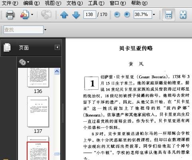Viewport: 192px width, 160px height.
Task: Click the total page count / 170
Action: point(102,14)
